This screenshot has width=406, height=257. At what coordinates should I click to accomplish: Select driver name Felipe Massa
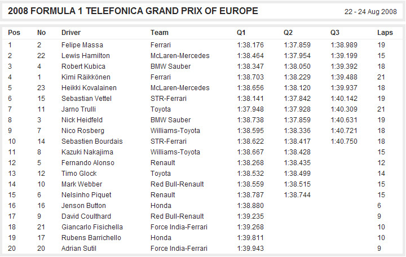click(x=82, y=45)
